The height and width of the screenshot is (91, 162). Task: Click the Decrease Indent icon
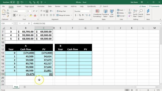[x=51, y=15]
